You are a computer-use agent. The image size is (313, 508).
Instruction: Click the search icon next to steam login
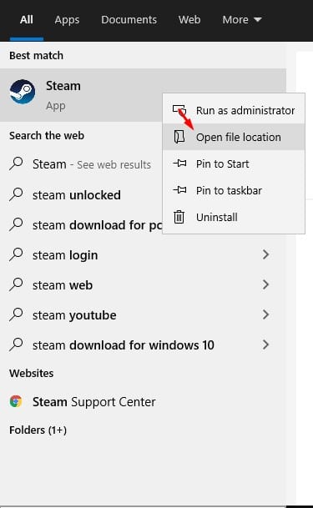[16, 254]
